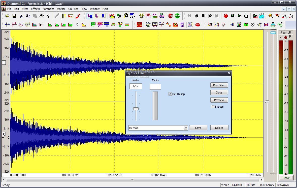Play the audio with the green play button
The image size is (297, 188).
tap(239, 16)
